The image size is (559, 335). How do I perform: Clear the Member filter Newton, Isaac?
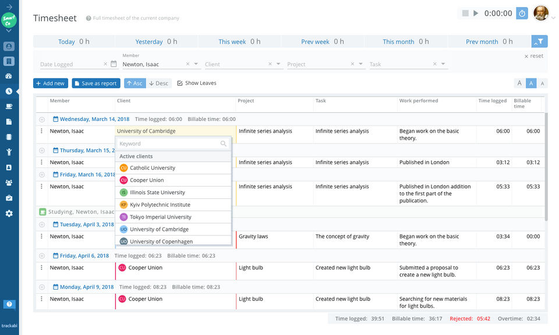click(x=187, y=64)
